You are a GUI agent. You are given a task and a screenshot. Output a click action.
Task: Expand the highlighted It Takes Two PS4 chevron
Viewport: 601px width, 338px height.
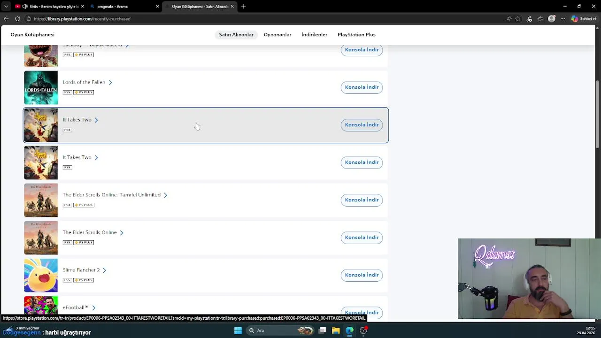coord(96,120)
